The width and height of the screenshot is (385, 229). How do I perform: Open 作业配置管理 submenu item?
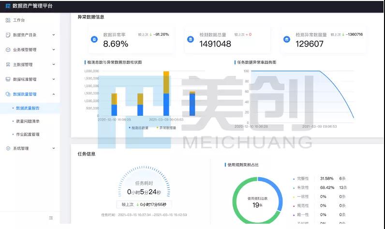tap(28, 134)
